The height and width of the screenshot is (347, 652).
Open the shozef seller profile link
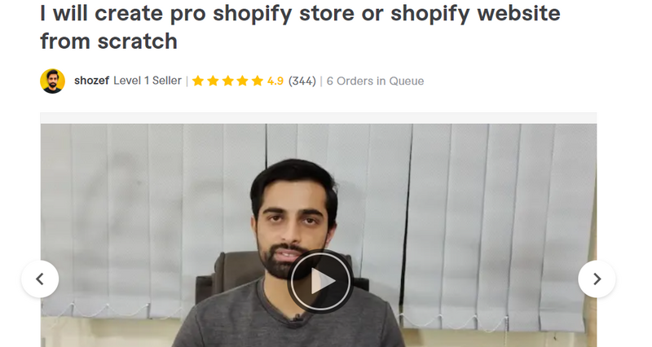pos(91,81)
